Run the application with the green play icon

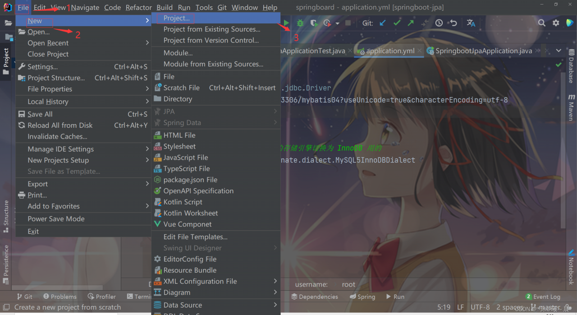pyautogui.click(x=287, y=23)
